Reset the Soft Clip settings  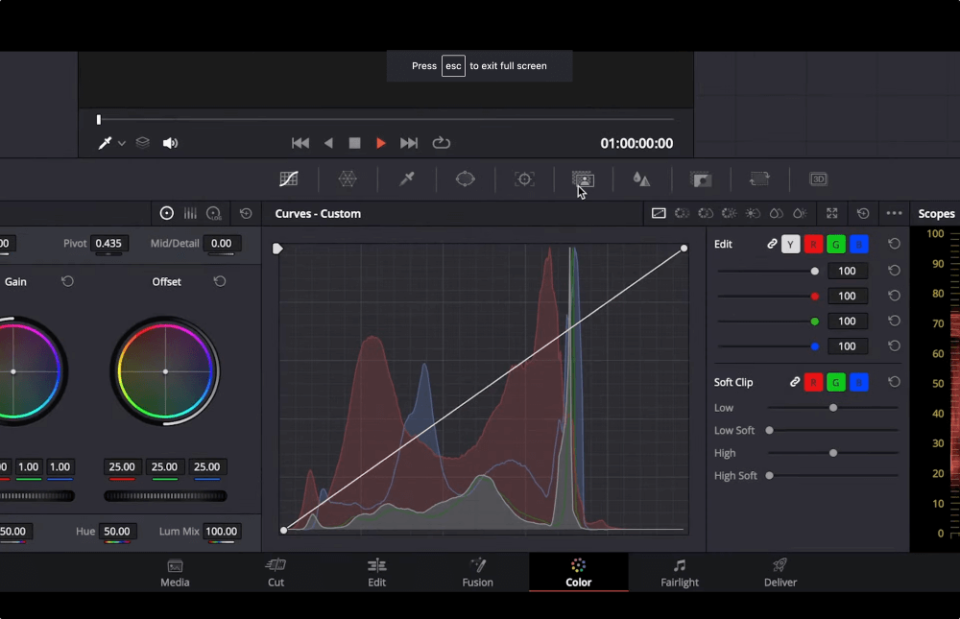[x=894, y=381]
